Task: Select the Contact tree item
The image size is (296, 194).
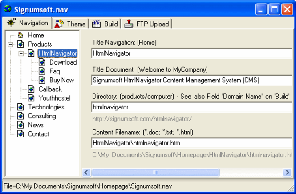Action: (x=39, y=134)
